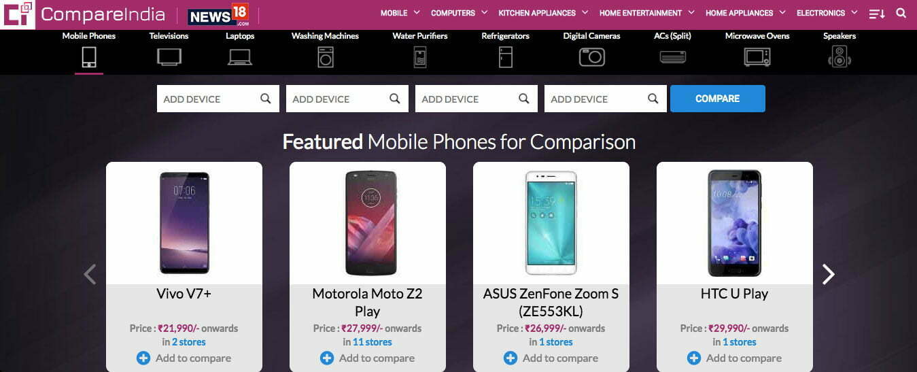Open the Refrigerators category icon
The width and height of the screenshot is (917, 372).
(505, 56)
